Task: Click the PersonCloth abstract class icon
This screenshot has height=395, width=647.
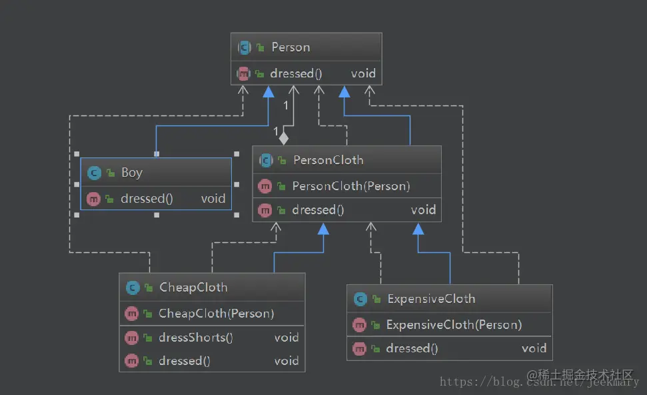Action: [266, 160]
